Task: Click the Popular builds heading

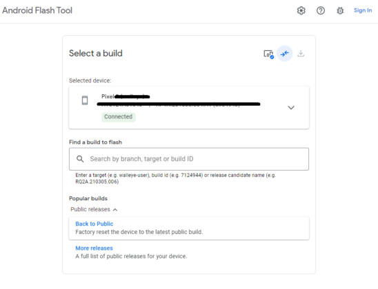Action: (x=88, y=199)
